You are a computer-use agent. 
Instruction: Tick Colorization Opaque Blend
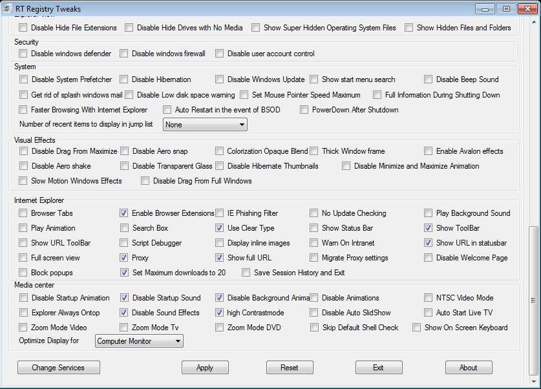click(219, 151)
